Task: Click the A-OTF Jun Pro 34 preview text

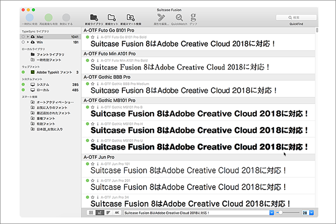Action: click(190, 203)
